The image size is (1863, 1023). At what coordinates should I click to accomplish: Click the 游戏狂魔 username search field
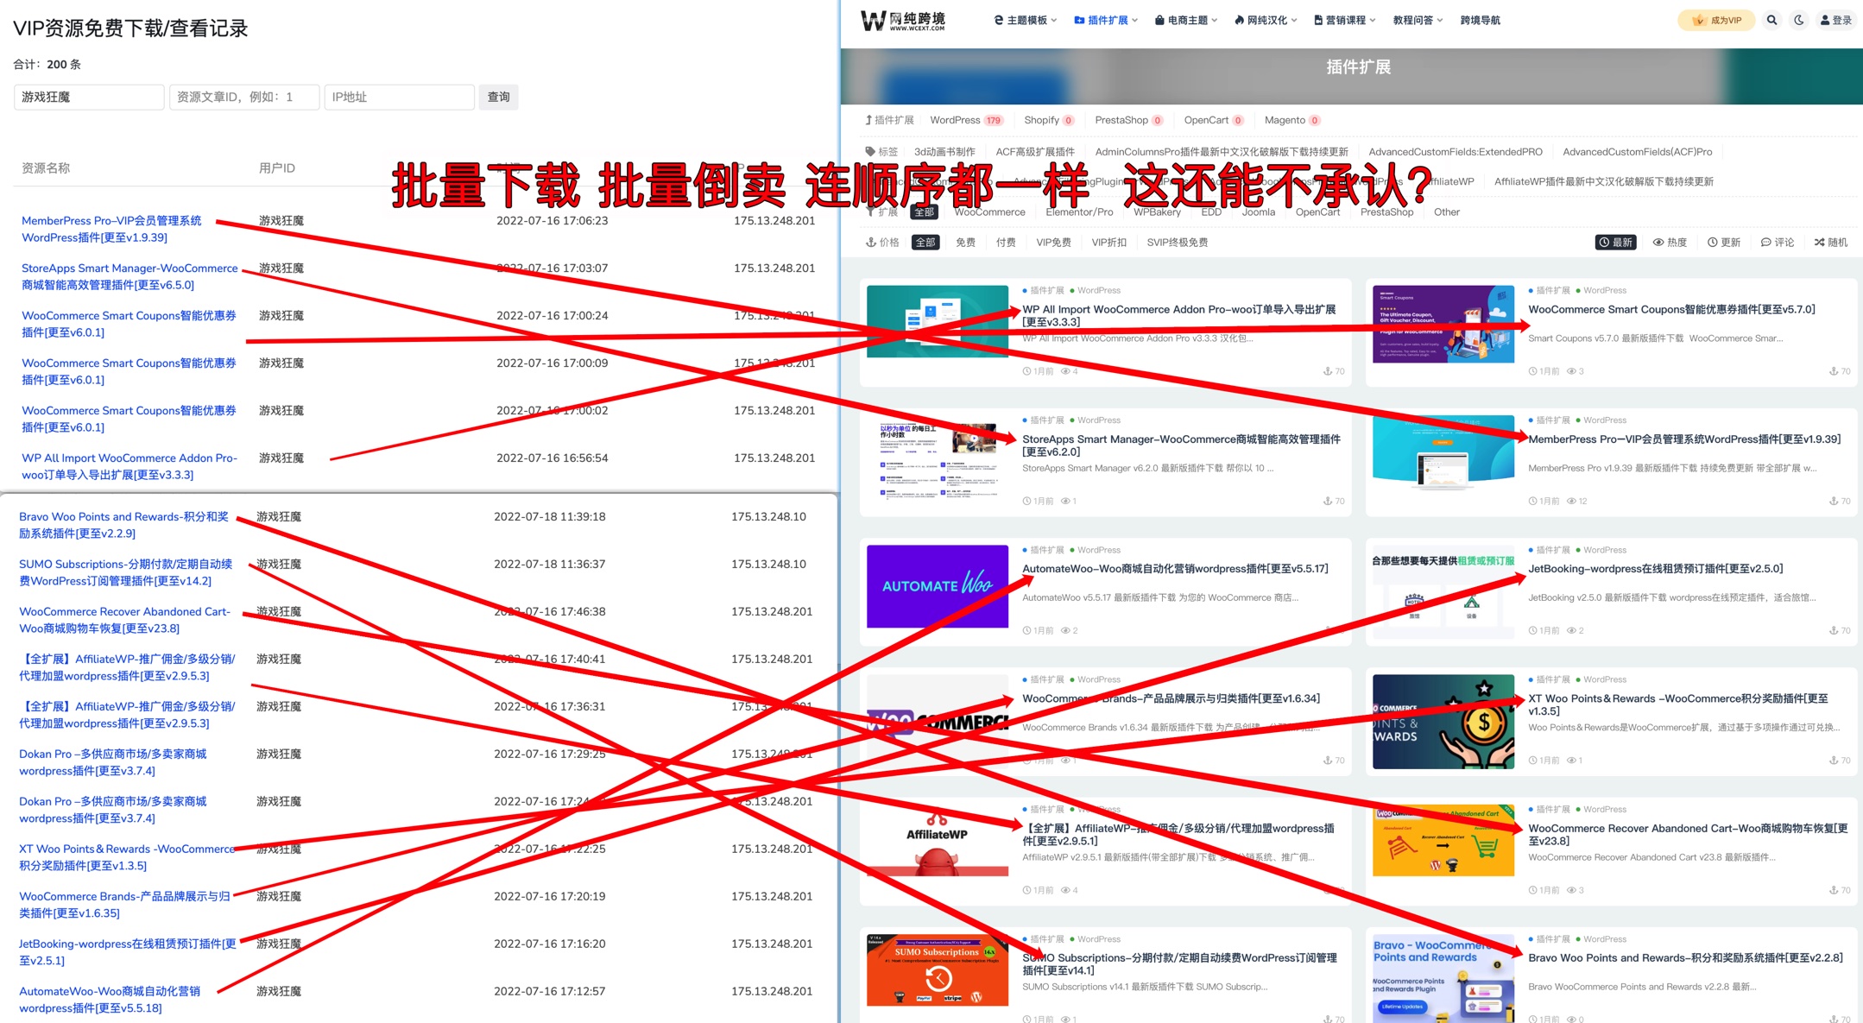click(89, 97)
